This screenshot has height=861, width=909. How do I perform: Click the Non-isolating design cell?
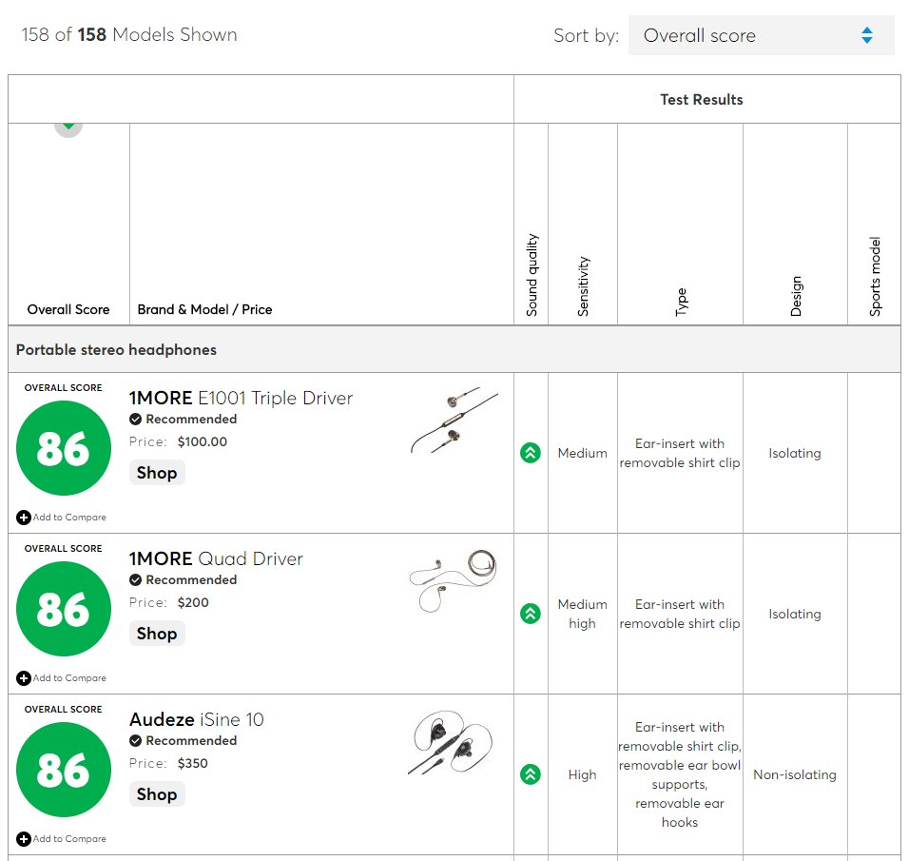(x=795, y=774)
